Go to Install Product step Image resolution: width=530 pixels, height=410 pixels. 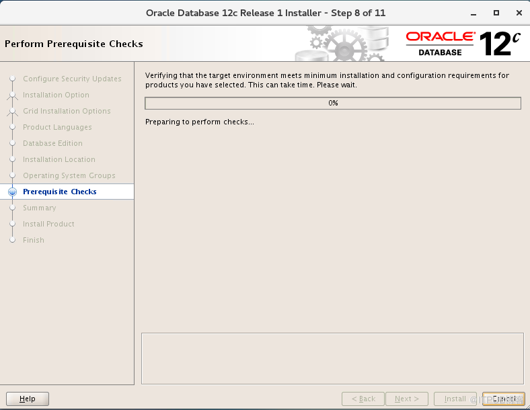[x=48, y=224]
